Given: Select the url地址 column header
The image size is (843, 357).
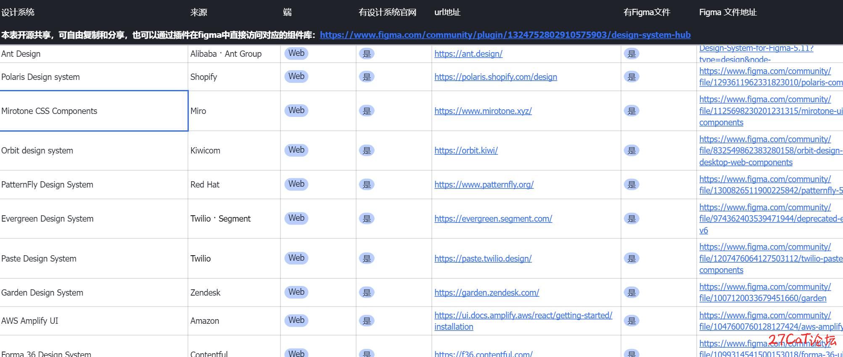Looking at the screenshot, I should 447,12.
